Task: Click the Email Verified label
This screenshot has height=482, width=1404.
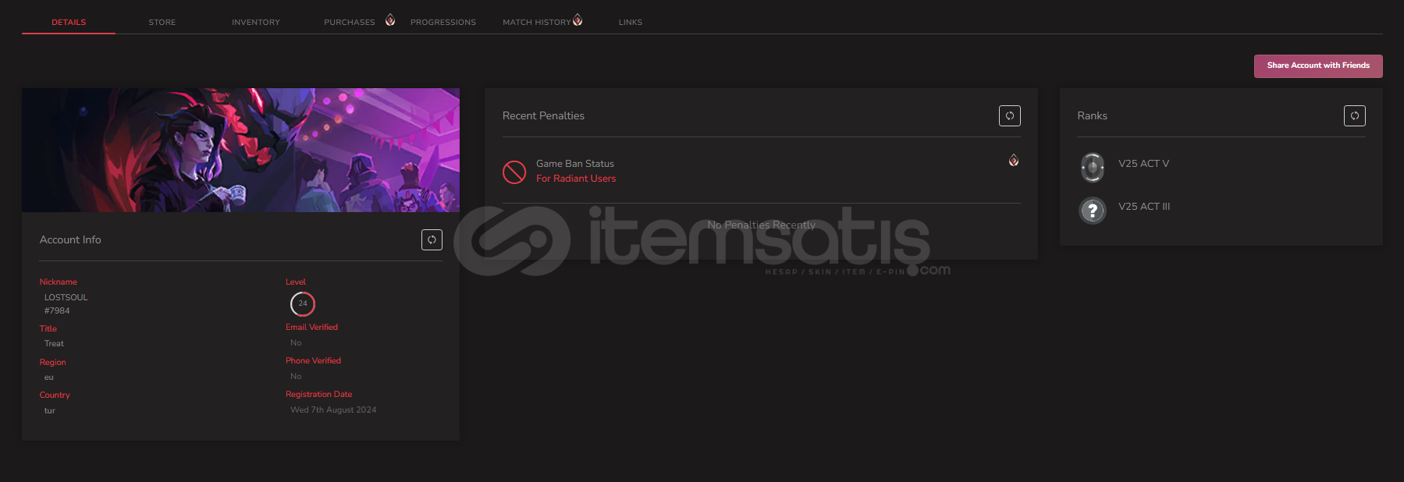Action: point(311,327)
